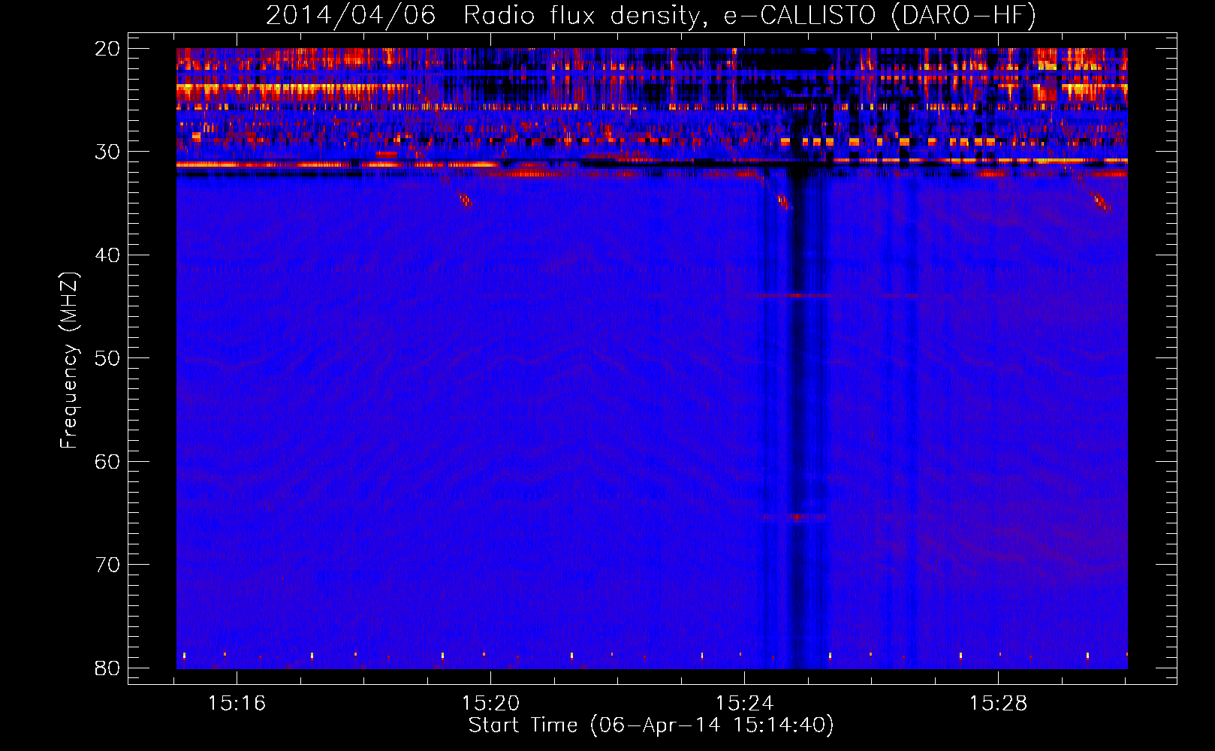
Task: Click the 70 frequency tick label
Action: (x=107, y=565)
